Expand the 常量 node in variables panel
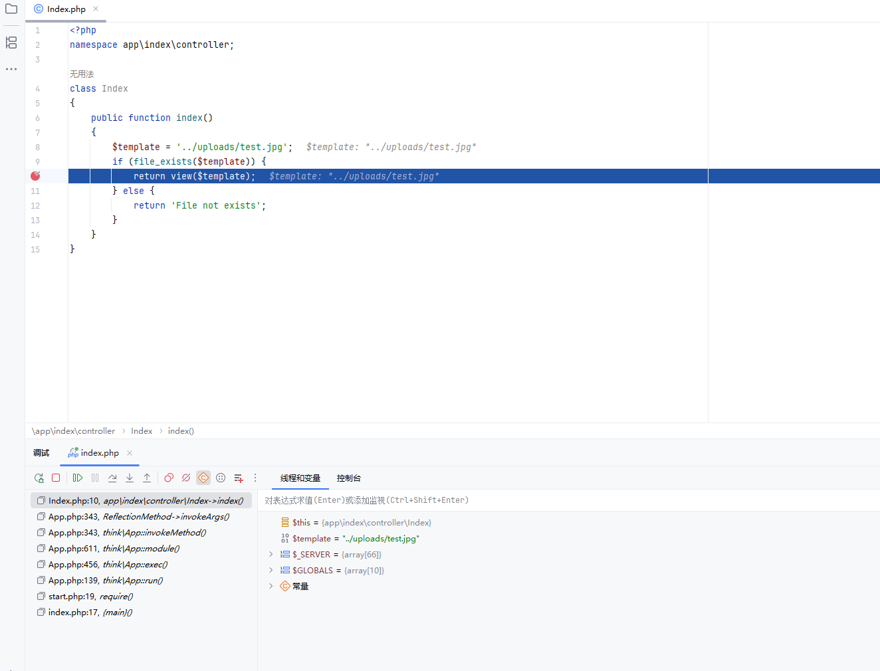Image resolution: width=880 pixels, height=671 pixels. pos(271,586)
